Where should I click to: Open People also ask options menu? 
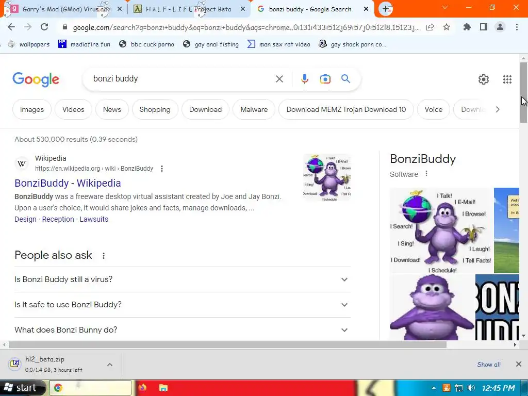pyautogui.click(x=103, y=256)
